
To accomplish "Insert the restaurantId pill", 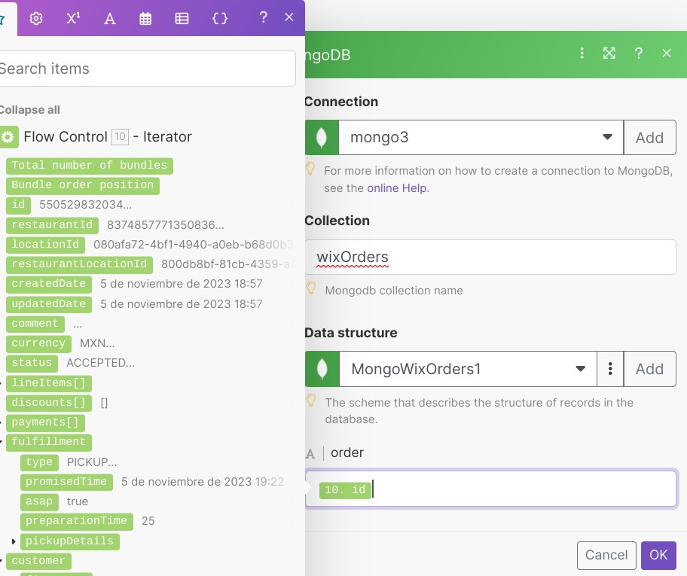I will click(x=52, y=225).
